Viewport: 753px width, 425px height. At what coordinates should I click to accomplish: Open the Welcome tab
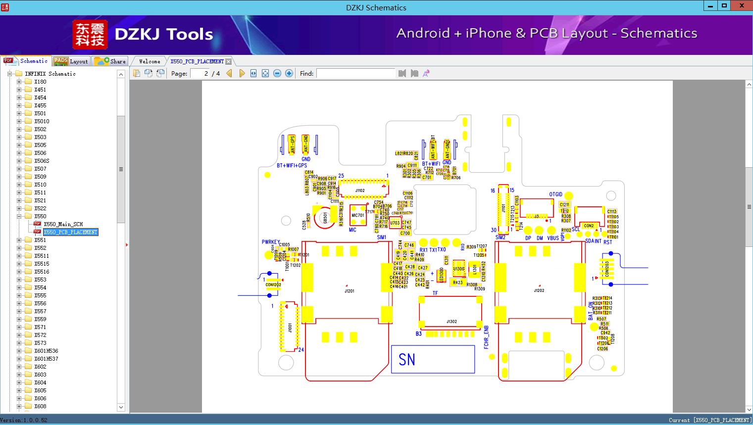coord(150,61)
